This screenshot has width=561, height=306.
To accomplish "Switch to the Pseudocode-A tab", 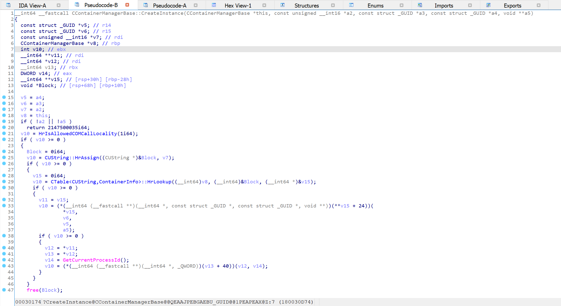I will click(x=169, y=6).
